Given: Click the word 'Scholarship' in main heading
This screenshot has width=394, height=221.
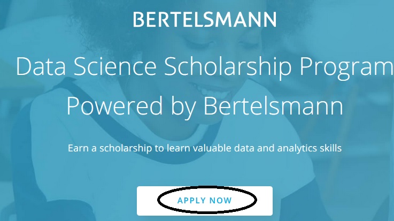Looking at the screenshot, I should click(228, 67).
